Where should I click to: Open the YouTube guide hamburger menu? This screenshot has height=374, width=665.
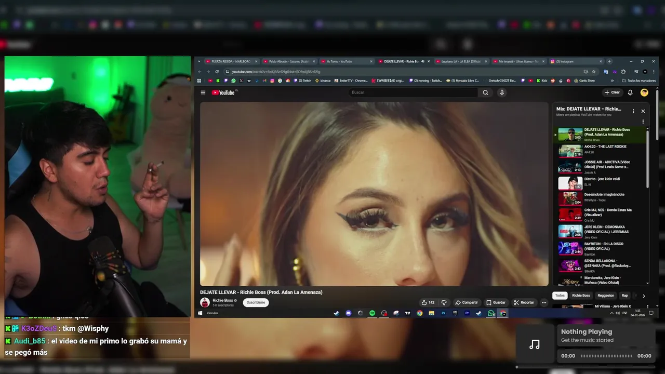click(203, 92)
